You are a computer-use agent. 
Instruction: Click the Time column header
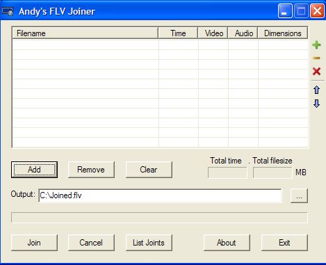[178, 33]
